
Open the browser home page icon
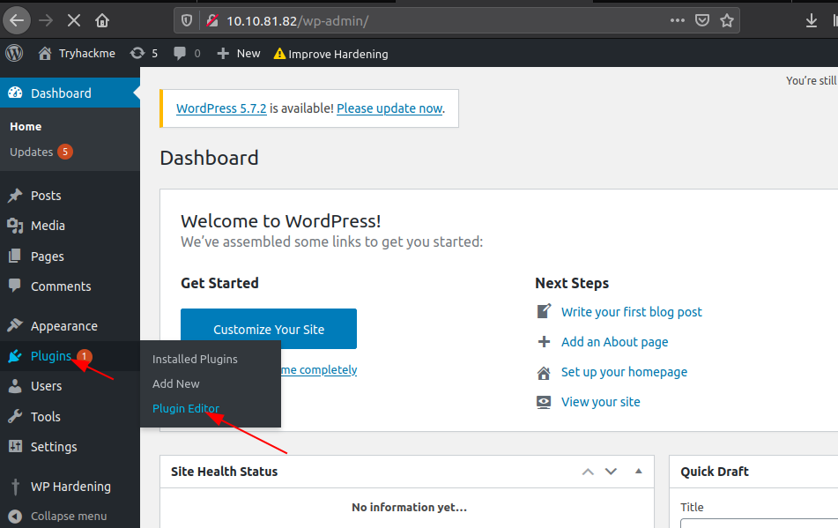pos(102,21)
